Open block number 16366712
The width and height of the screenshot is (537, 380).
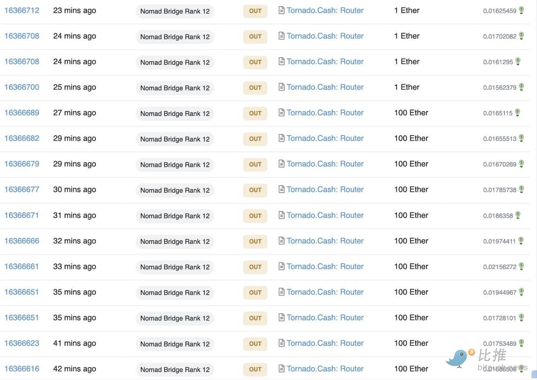22,10
